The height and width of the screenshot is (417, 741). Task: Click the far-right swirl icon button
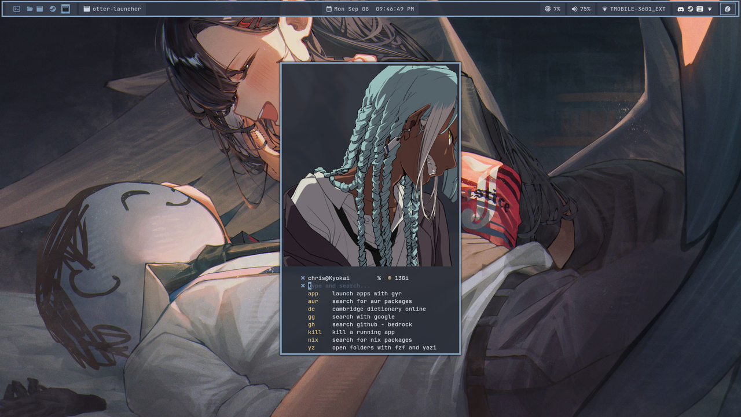click(x=728, y=9)
